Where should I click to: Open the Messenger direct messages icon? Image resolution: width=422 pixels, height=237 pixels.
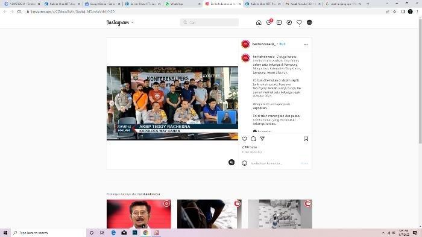pos(269,22)
